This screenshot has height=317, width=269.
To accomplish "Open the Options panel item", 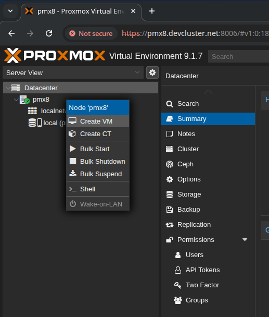I will (x=208, y=179).
